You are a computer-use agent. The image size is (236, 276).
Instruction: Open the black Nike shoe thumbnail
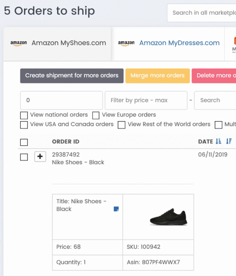(168, 217)
